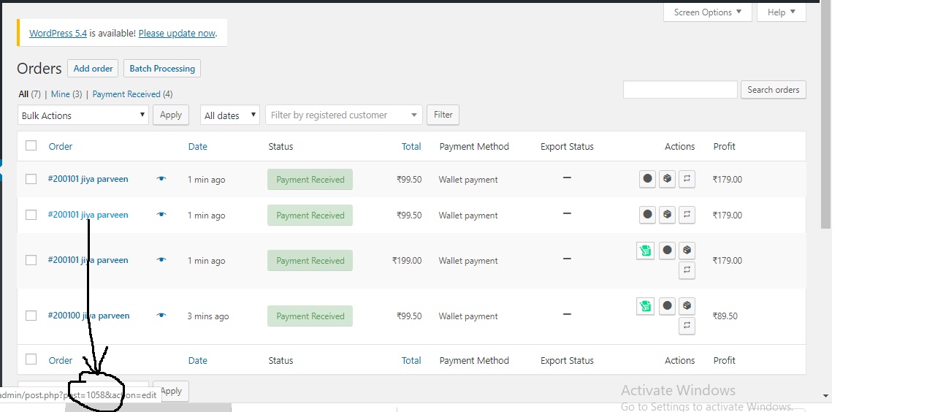The image size is (935, 412).
Task: Focus the search orders text field
Action: pyautogui.click(x=680, y=90)
